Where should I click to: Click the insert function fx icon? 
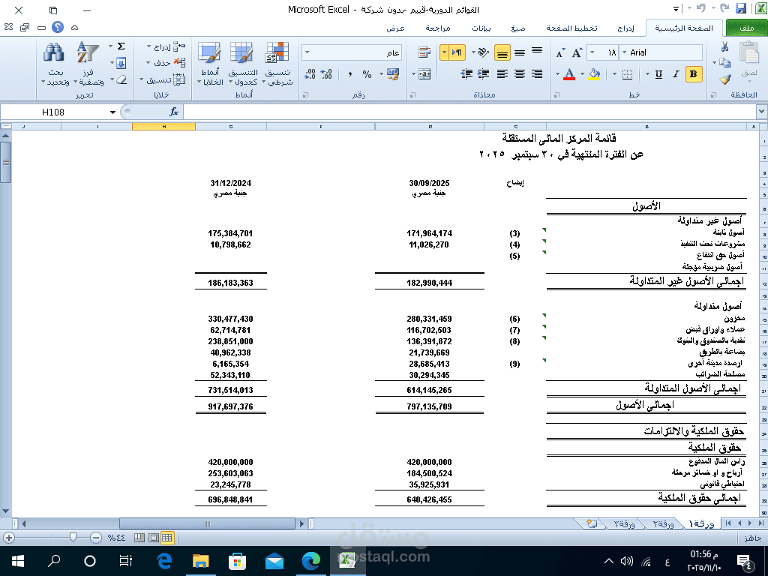(x=174, y=112)
